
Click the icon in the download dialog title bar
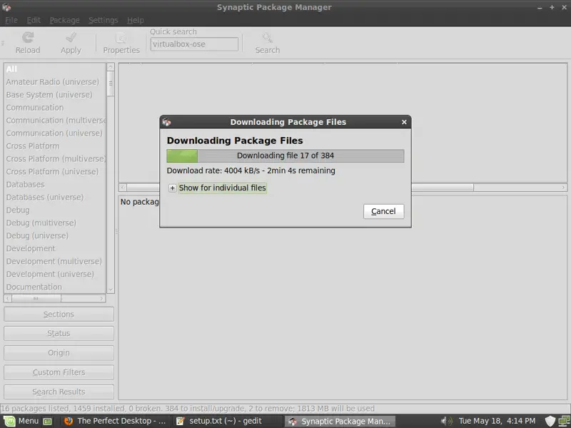coord(167,122)
